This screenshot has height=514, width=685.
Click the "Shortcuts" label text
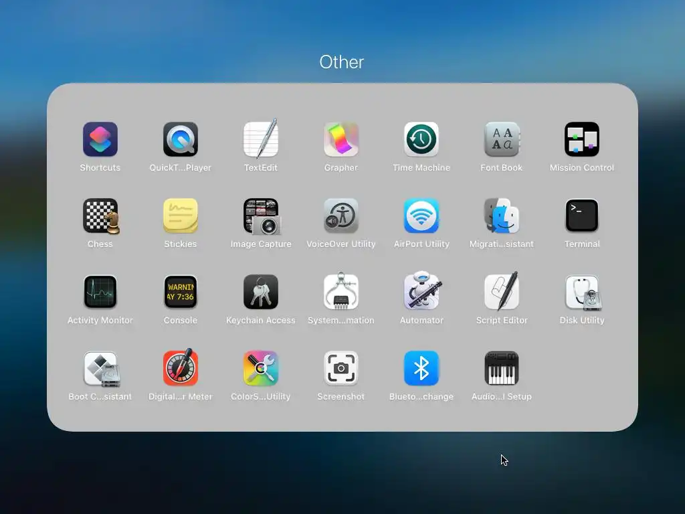100,168
